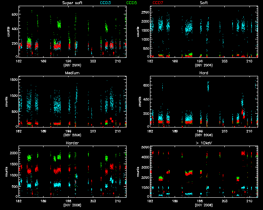This screenshot has height=210, width=263.
Task: Click the 400 tick label on Hard plot
Action: [x=146, y=99]
